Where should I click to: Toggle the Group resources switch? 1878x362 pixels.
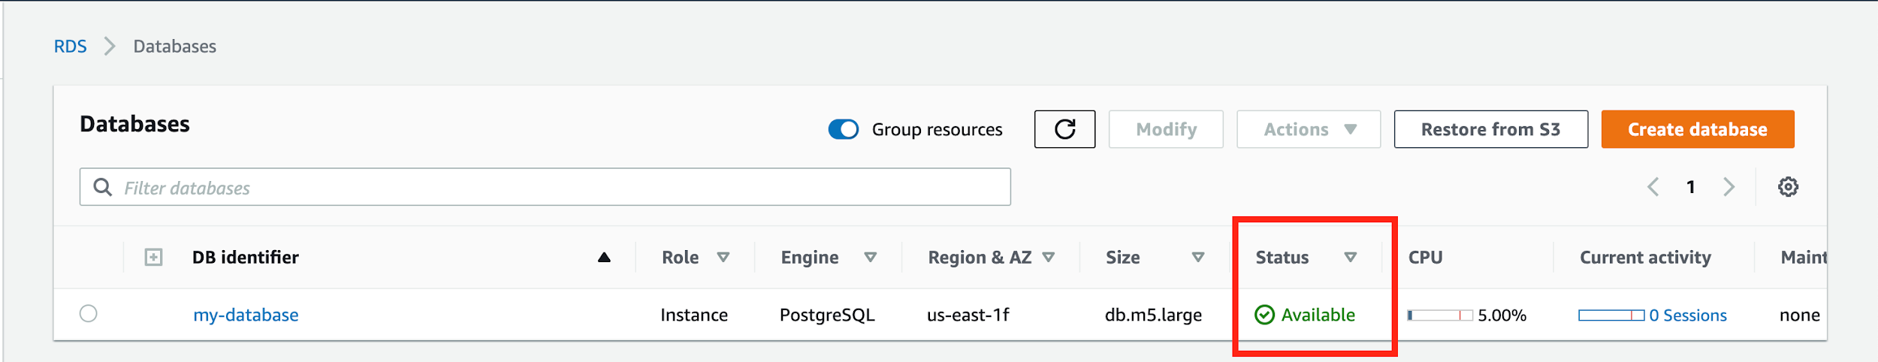(843, 129)
